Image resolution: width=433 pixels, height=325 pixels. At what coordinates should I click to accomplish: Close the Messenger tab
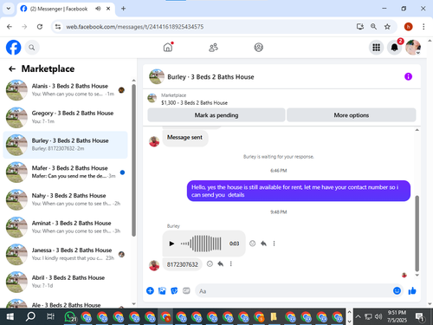[x=108, y=9]
